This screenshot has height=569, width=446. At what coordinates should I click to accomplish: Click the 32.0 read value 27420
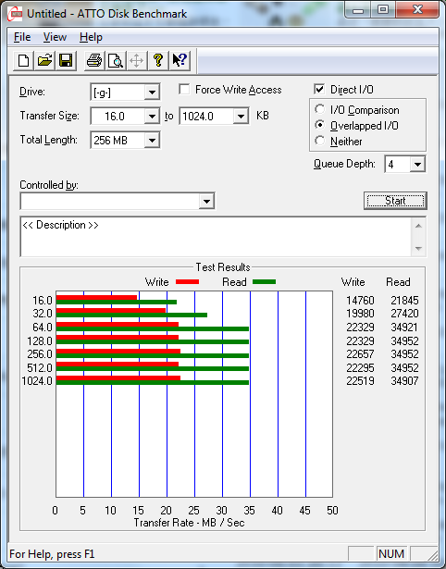(404, 314)
